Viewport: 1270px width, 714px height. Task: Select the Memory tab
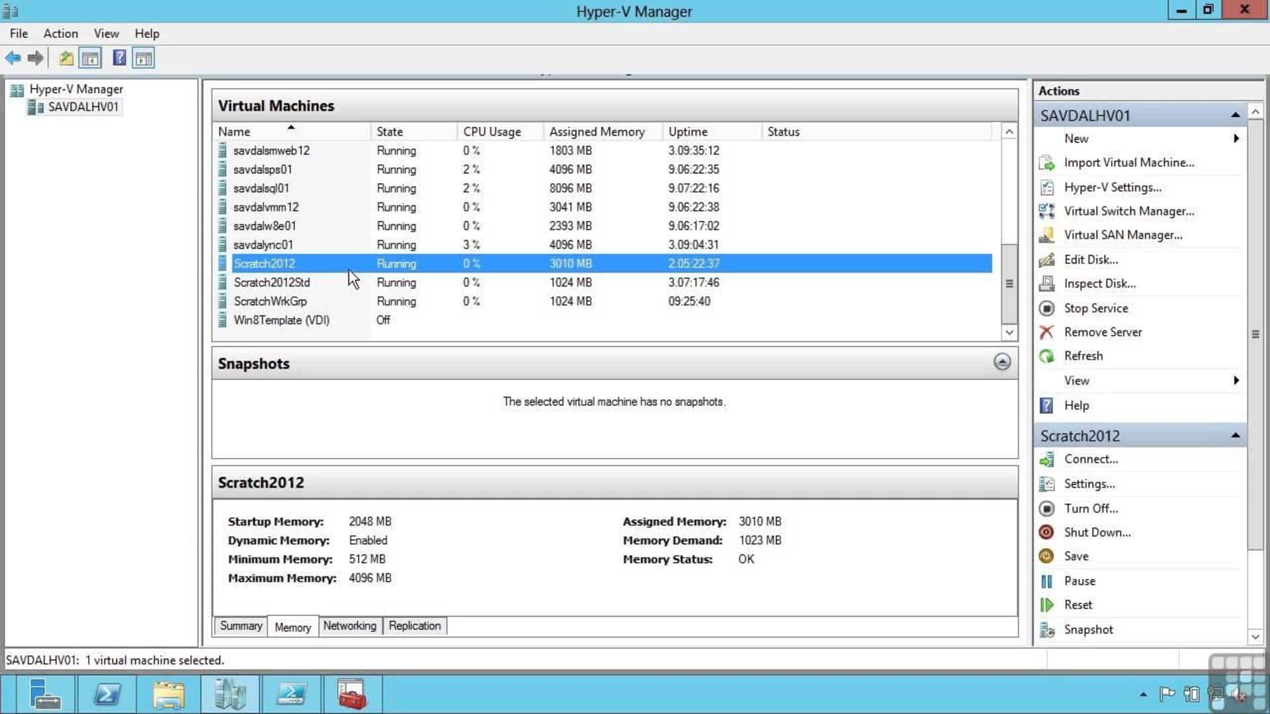click(x=292, y=627)
